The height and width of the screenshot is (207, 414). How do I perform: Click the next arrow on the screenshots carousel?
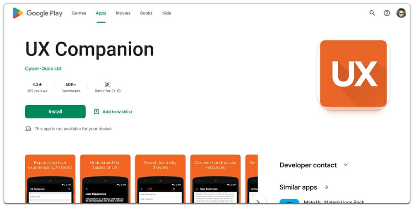[x=258, y=201]
